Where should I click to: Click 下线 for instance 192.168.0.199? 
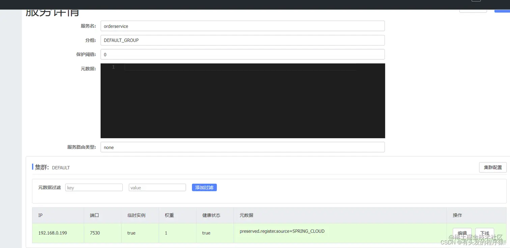(484, 233)
